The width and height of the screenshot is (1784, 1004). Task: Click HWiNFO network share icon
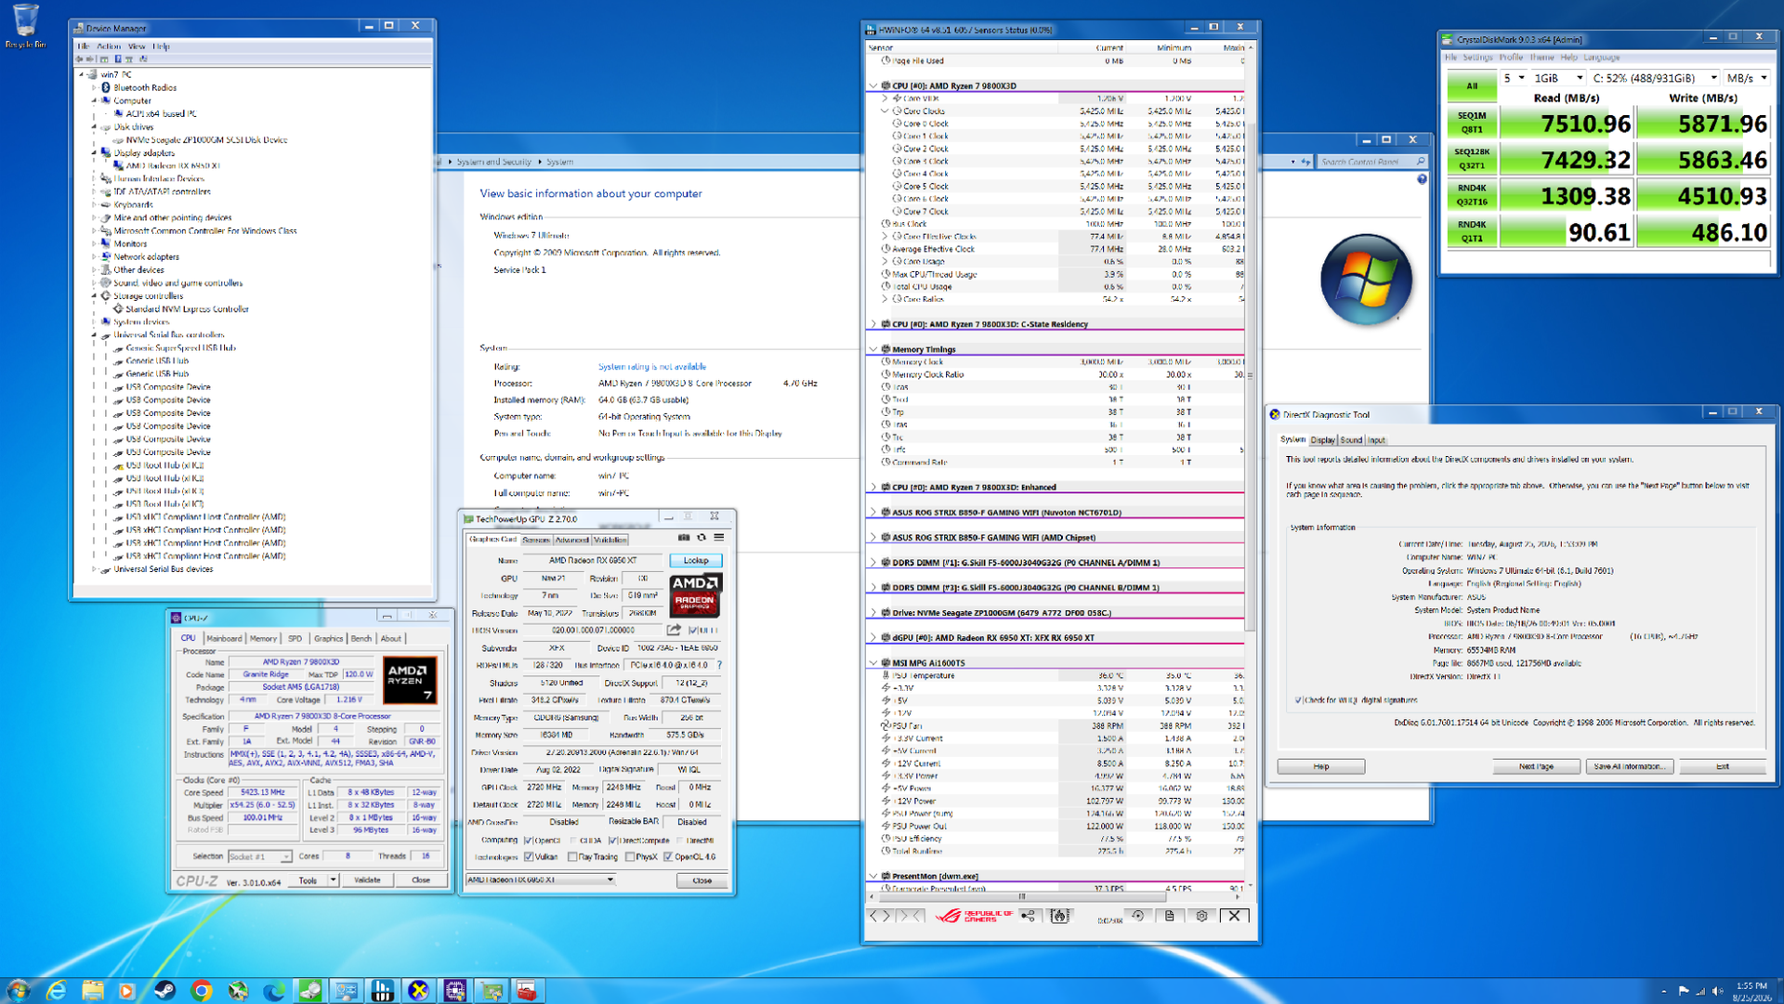point(1028,916)
